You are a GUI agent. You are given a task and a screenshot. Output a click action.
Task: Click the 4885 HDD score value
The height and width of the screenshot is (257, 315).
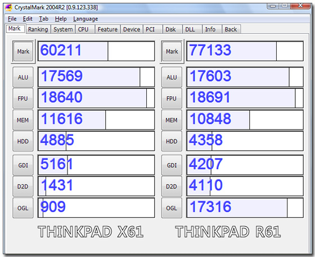(57, 140)
